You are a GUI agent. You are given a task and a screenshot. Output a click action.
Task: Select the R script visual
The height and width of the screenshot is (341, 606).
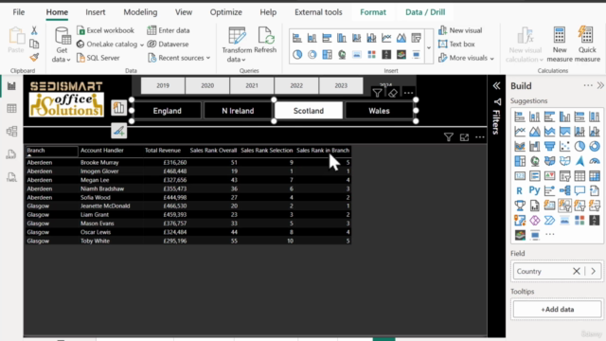tap(520, 190)
